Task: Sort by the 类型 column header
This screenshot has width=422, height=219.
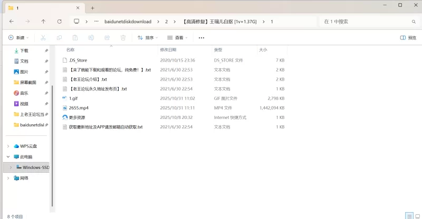Action: click(218, 49)
